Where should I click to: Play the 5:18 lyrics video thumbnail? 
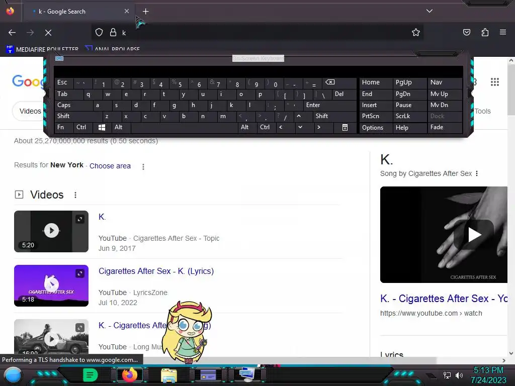(x=51, y=285)
